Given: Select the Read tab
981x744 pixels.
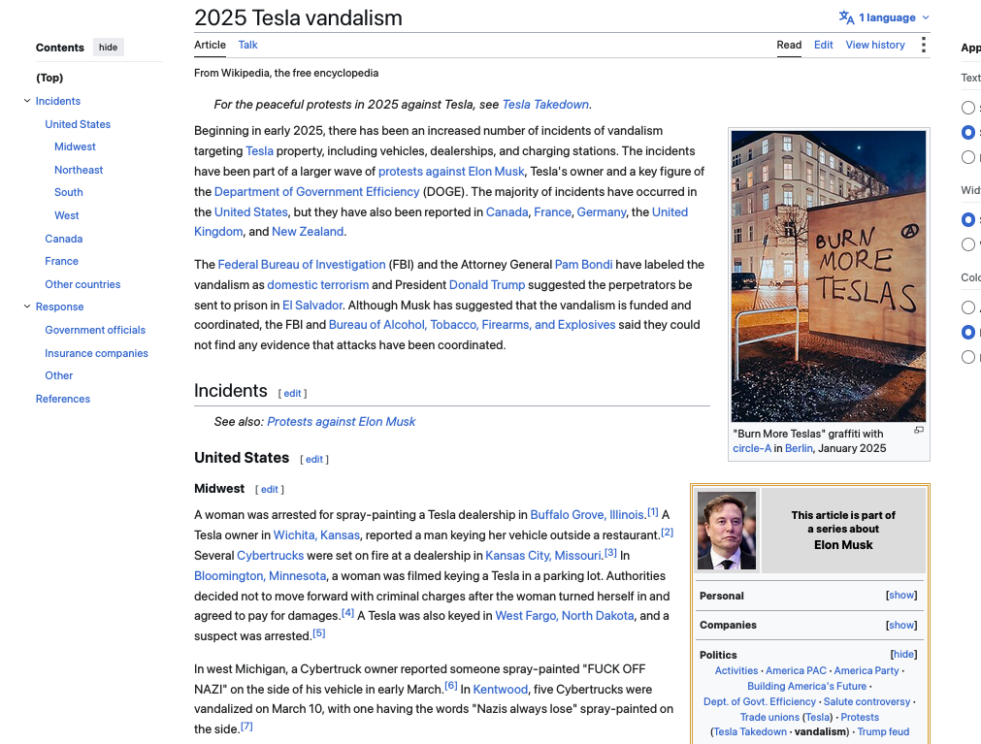Looking at the screenshot, I should click(789, 45).
